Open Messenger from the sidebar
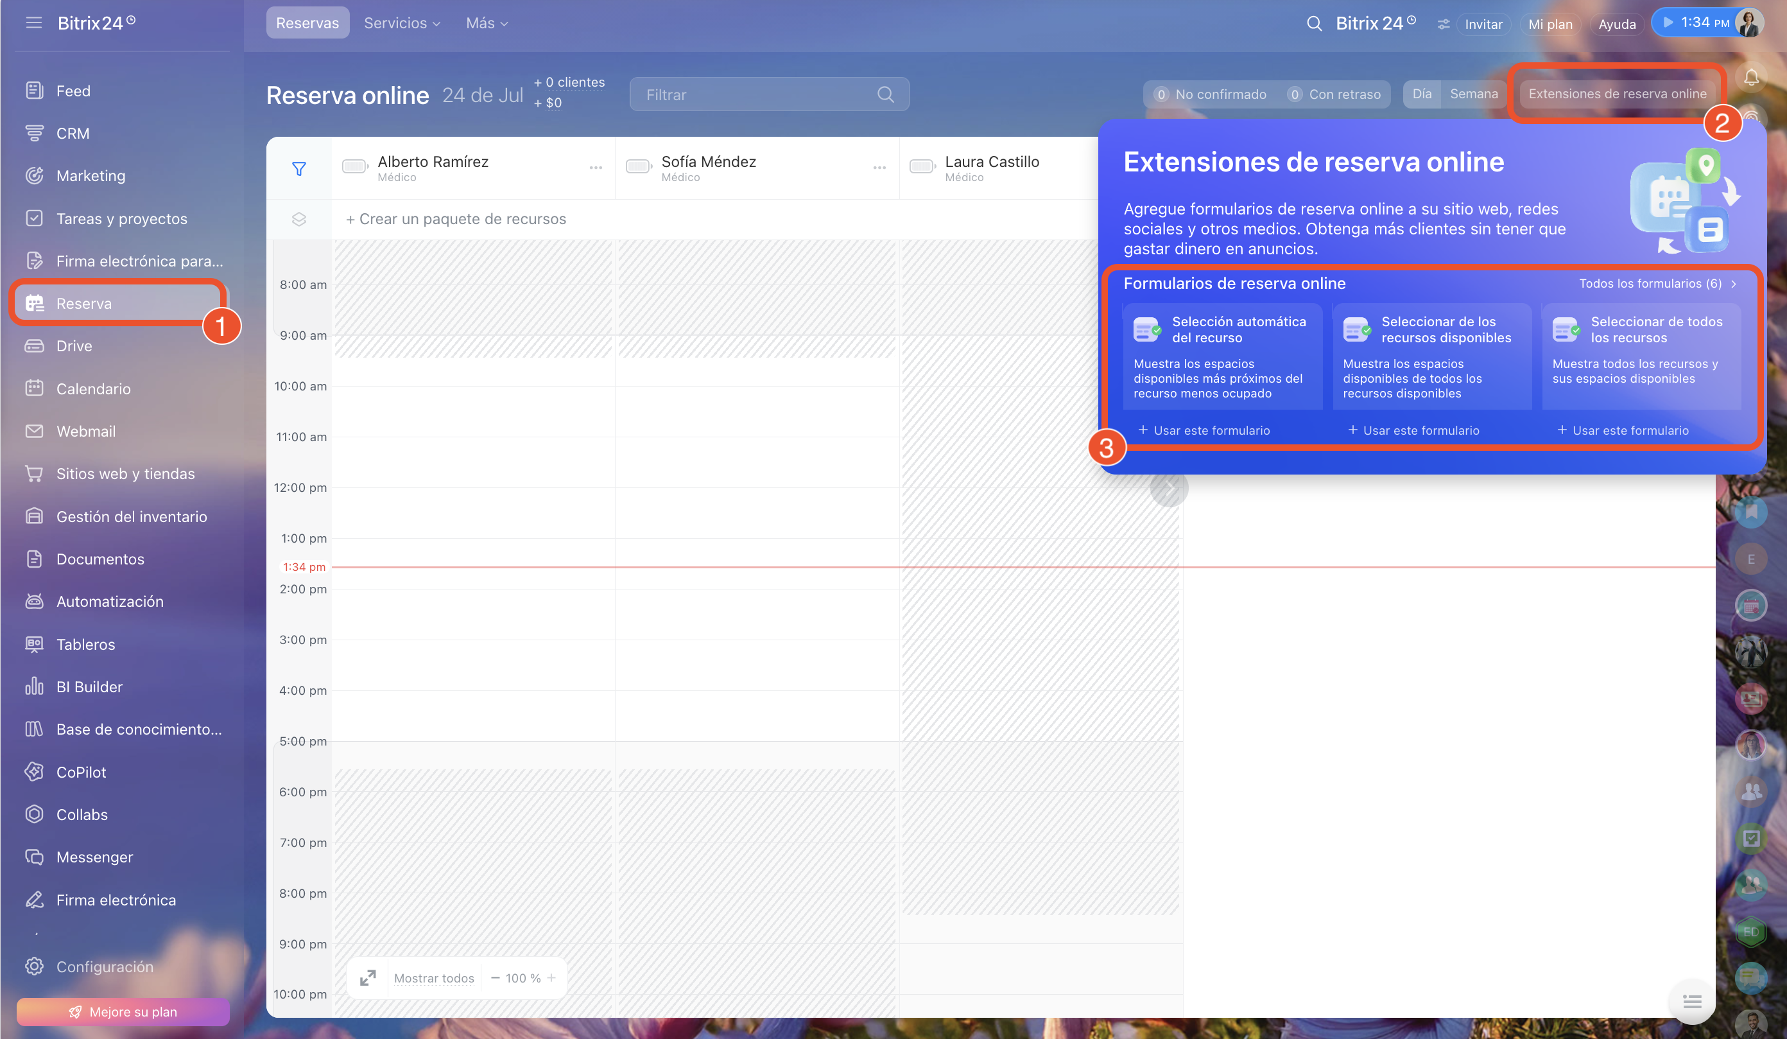The height and width of the screenshot is (1039, 1787). coord(94,857)
